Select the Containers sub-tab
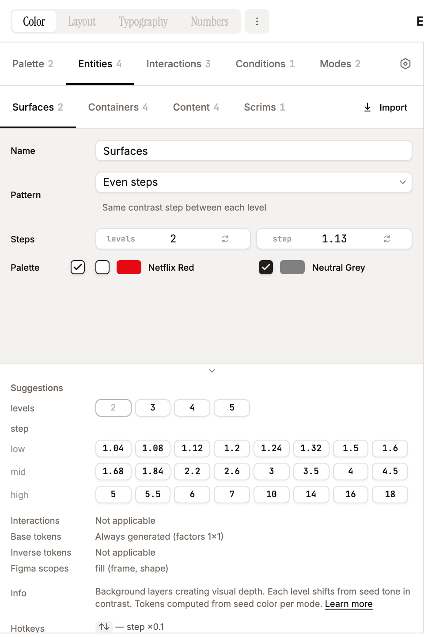 click(118, 107)
